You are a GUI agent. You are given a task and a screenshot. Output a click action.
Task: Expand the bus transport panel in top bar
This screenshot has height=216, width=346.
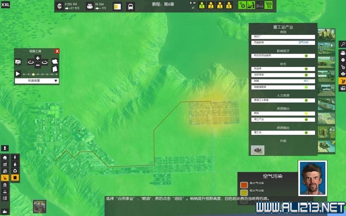130,6
